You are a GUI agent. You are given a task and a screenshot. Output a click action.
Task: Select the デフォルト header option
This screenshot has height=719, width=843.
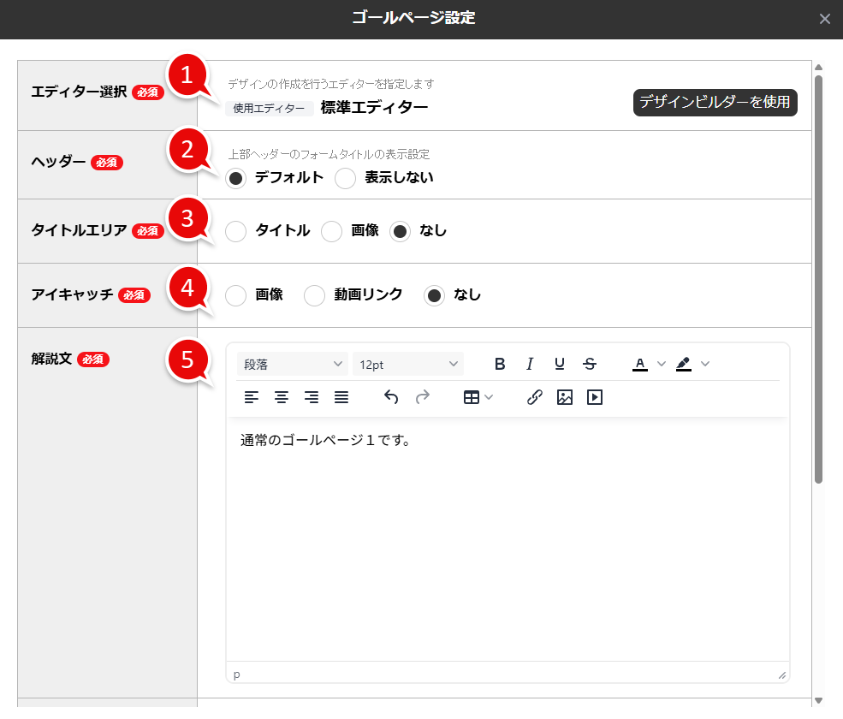[235, 178]
